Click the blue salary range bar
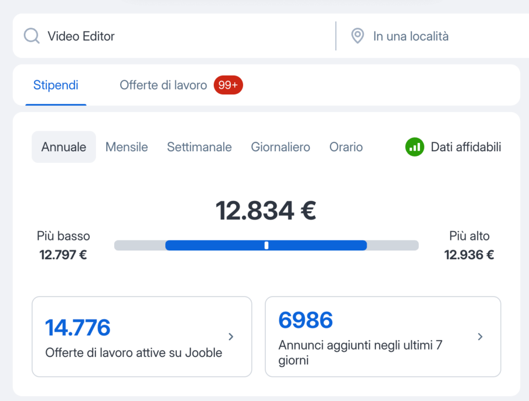 click(x=215, y=245)
